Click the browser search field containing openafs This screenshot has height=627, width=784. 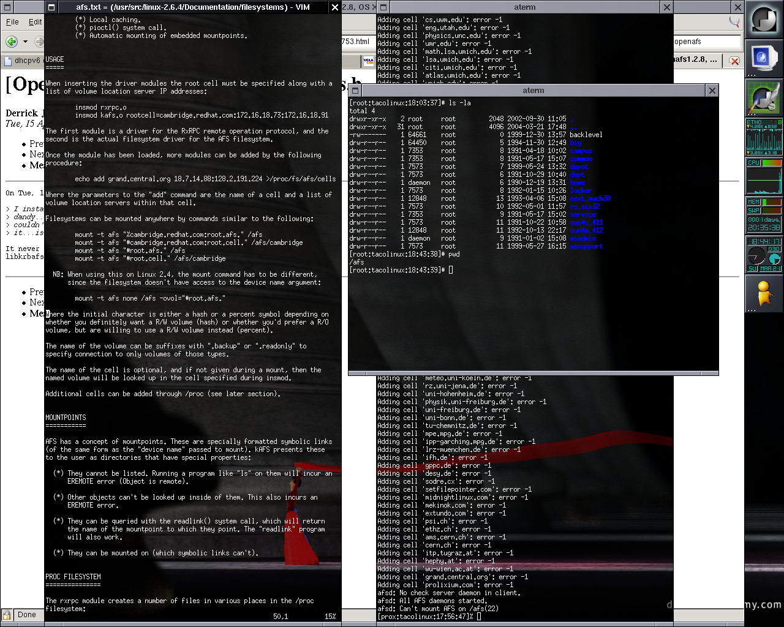707,42
